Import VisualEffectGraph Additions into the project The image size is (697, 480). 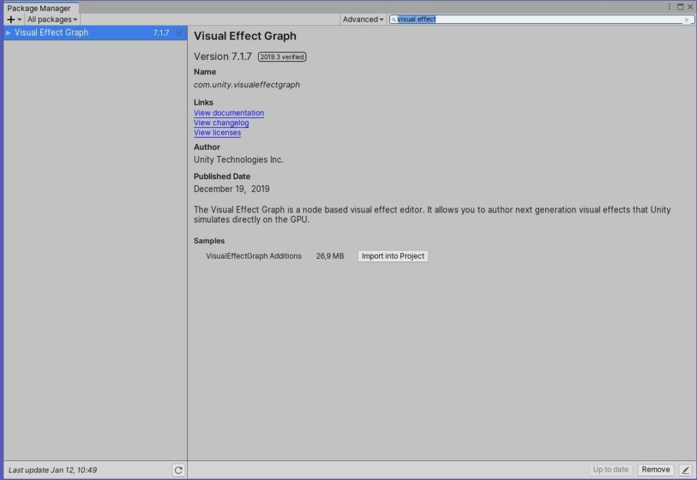coord(393,256)
